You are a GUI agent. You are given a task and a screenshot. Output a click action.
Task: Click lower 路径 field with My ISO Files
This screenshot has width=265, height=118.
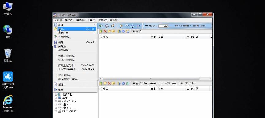pyautogui.click(x=175, y=83)
